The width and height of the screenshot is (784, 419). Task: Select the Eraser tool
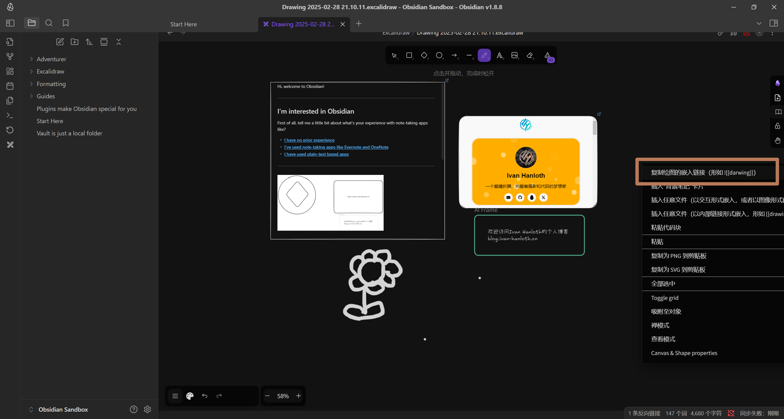pos(530,55)
